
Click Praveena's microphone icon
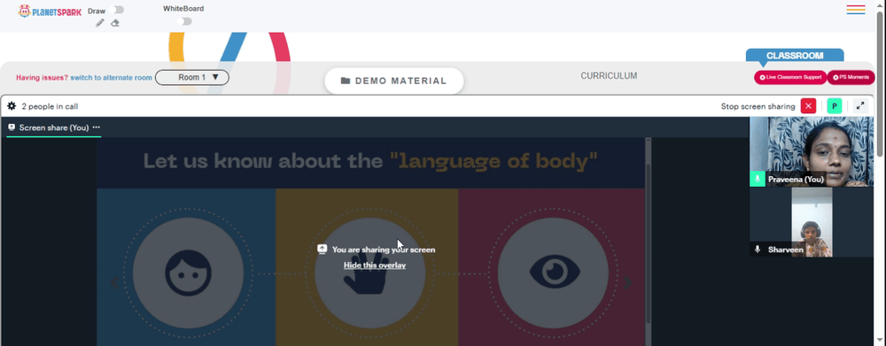[x=758, y=180]
